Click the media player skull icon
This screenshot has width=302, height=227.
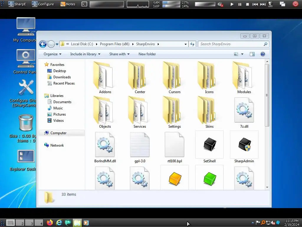pyautogui.click(x=270, y=4)
